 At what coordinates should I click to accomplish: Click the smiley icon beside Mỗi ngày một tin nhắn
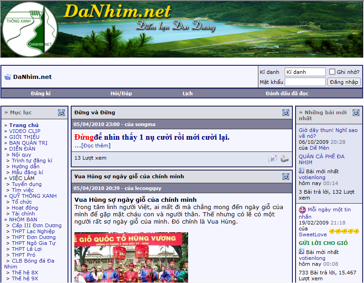[302, 210]
